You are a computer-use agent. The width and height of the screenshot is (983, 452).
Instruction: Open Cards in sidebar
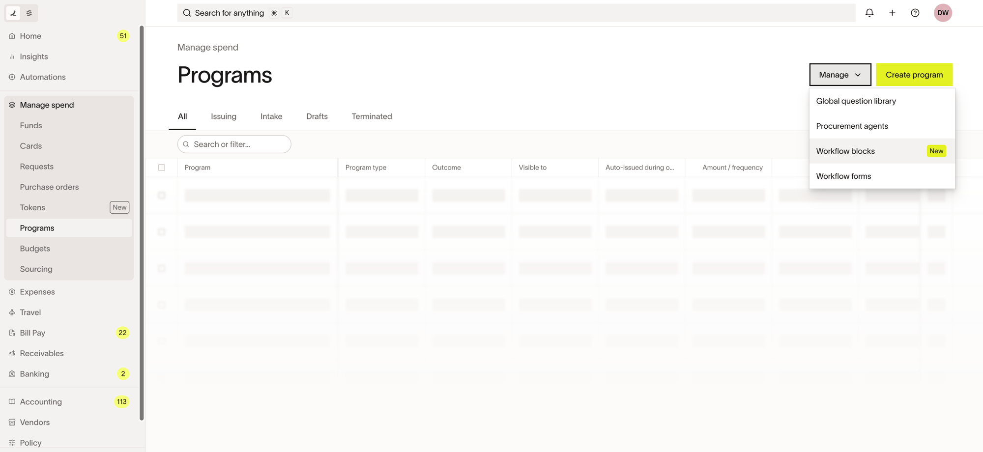pos(69,146)
